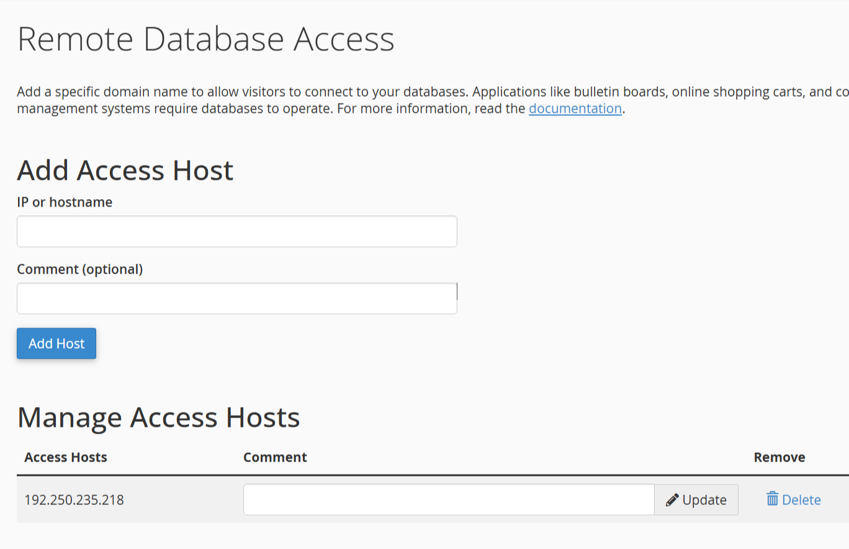Click the trash can icon next to Delete
Image resolution: width=849 pixels, height=549 pixels.
click(x=771, y=499)
